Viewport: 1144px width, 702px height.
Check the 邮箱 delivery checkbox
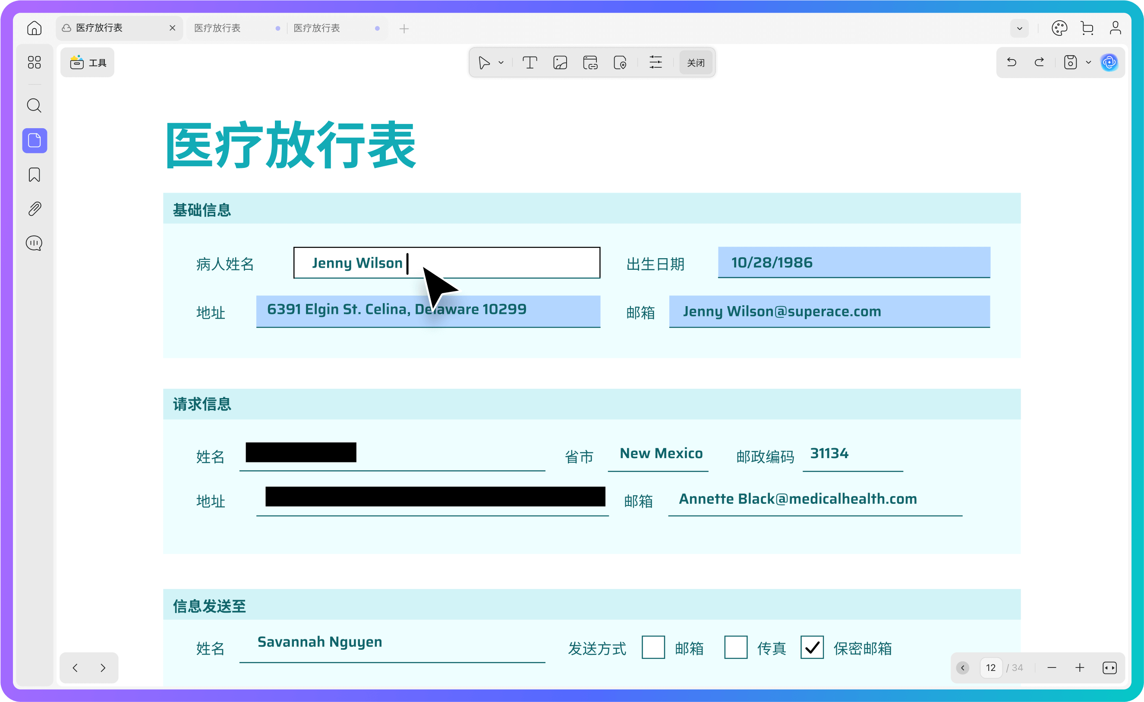pos(653,647)
